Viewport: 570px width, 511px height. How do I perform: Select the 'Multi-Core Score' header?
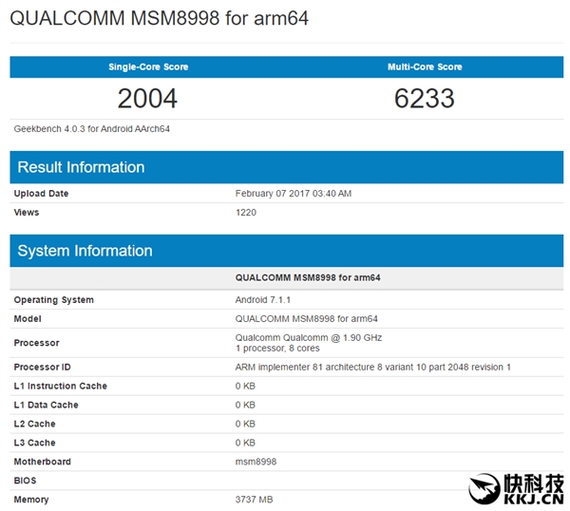point(425,66)
